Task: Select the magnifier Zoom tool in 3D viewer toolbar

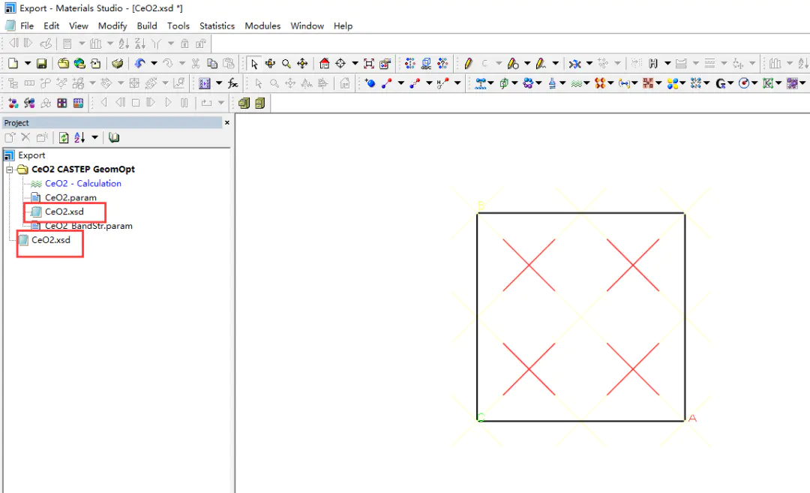Action: click(x=286, y=64)
